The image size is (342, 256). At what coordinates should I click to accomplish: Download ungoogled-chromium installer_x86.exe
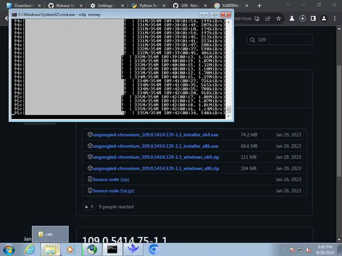[155, 146]
